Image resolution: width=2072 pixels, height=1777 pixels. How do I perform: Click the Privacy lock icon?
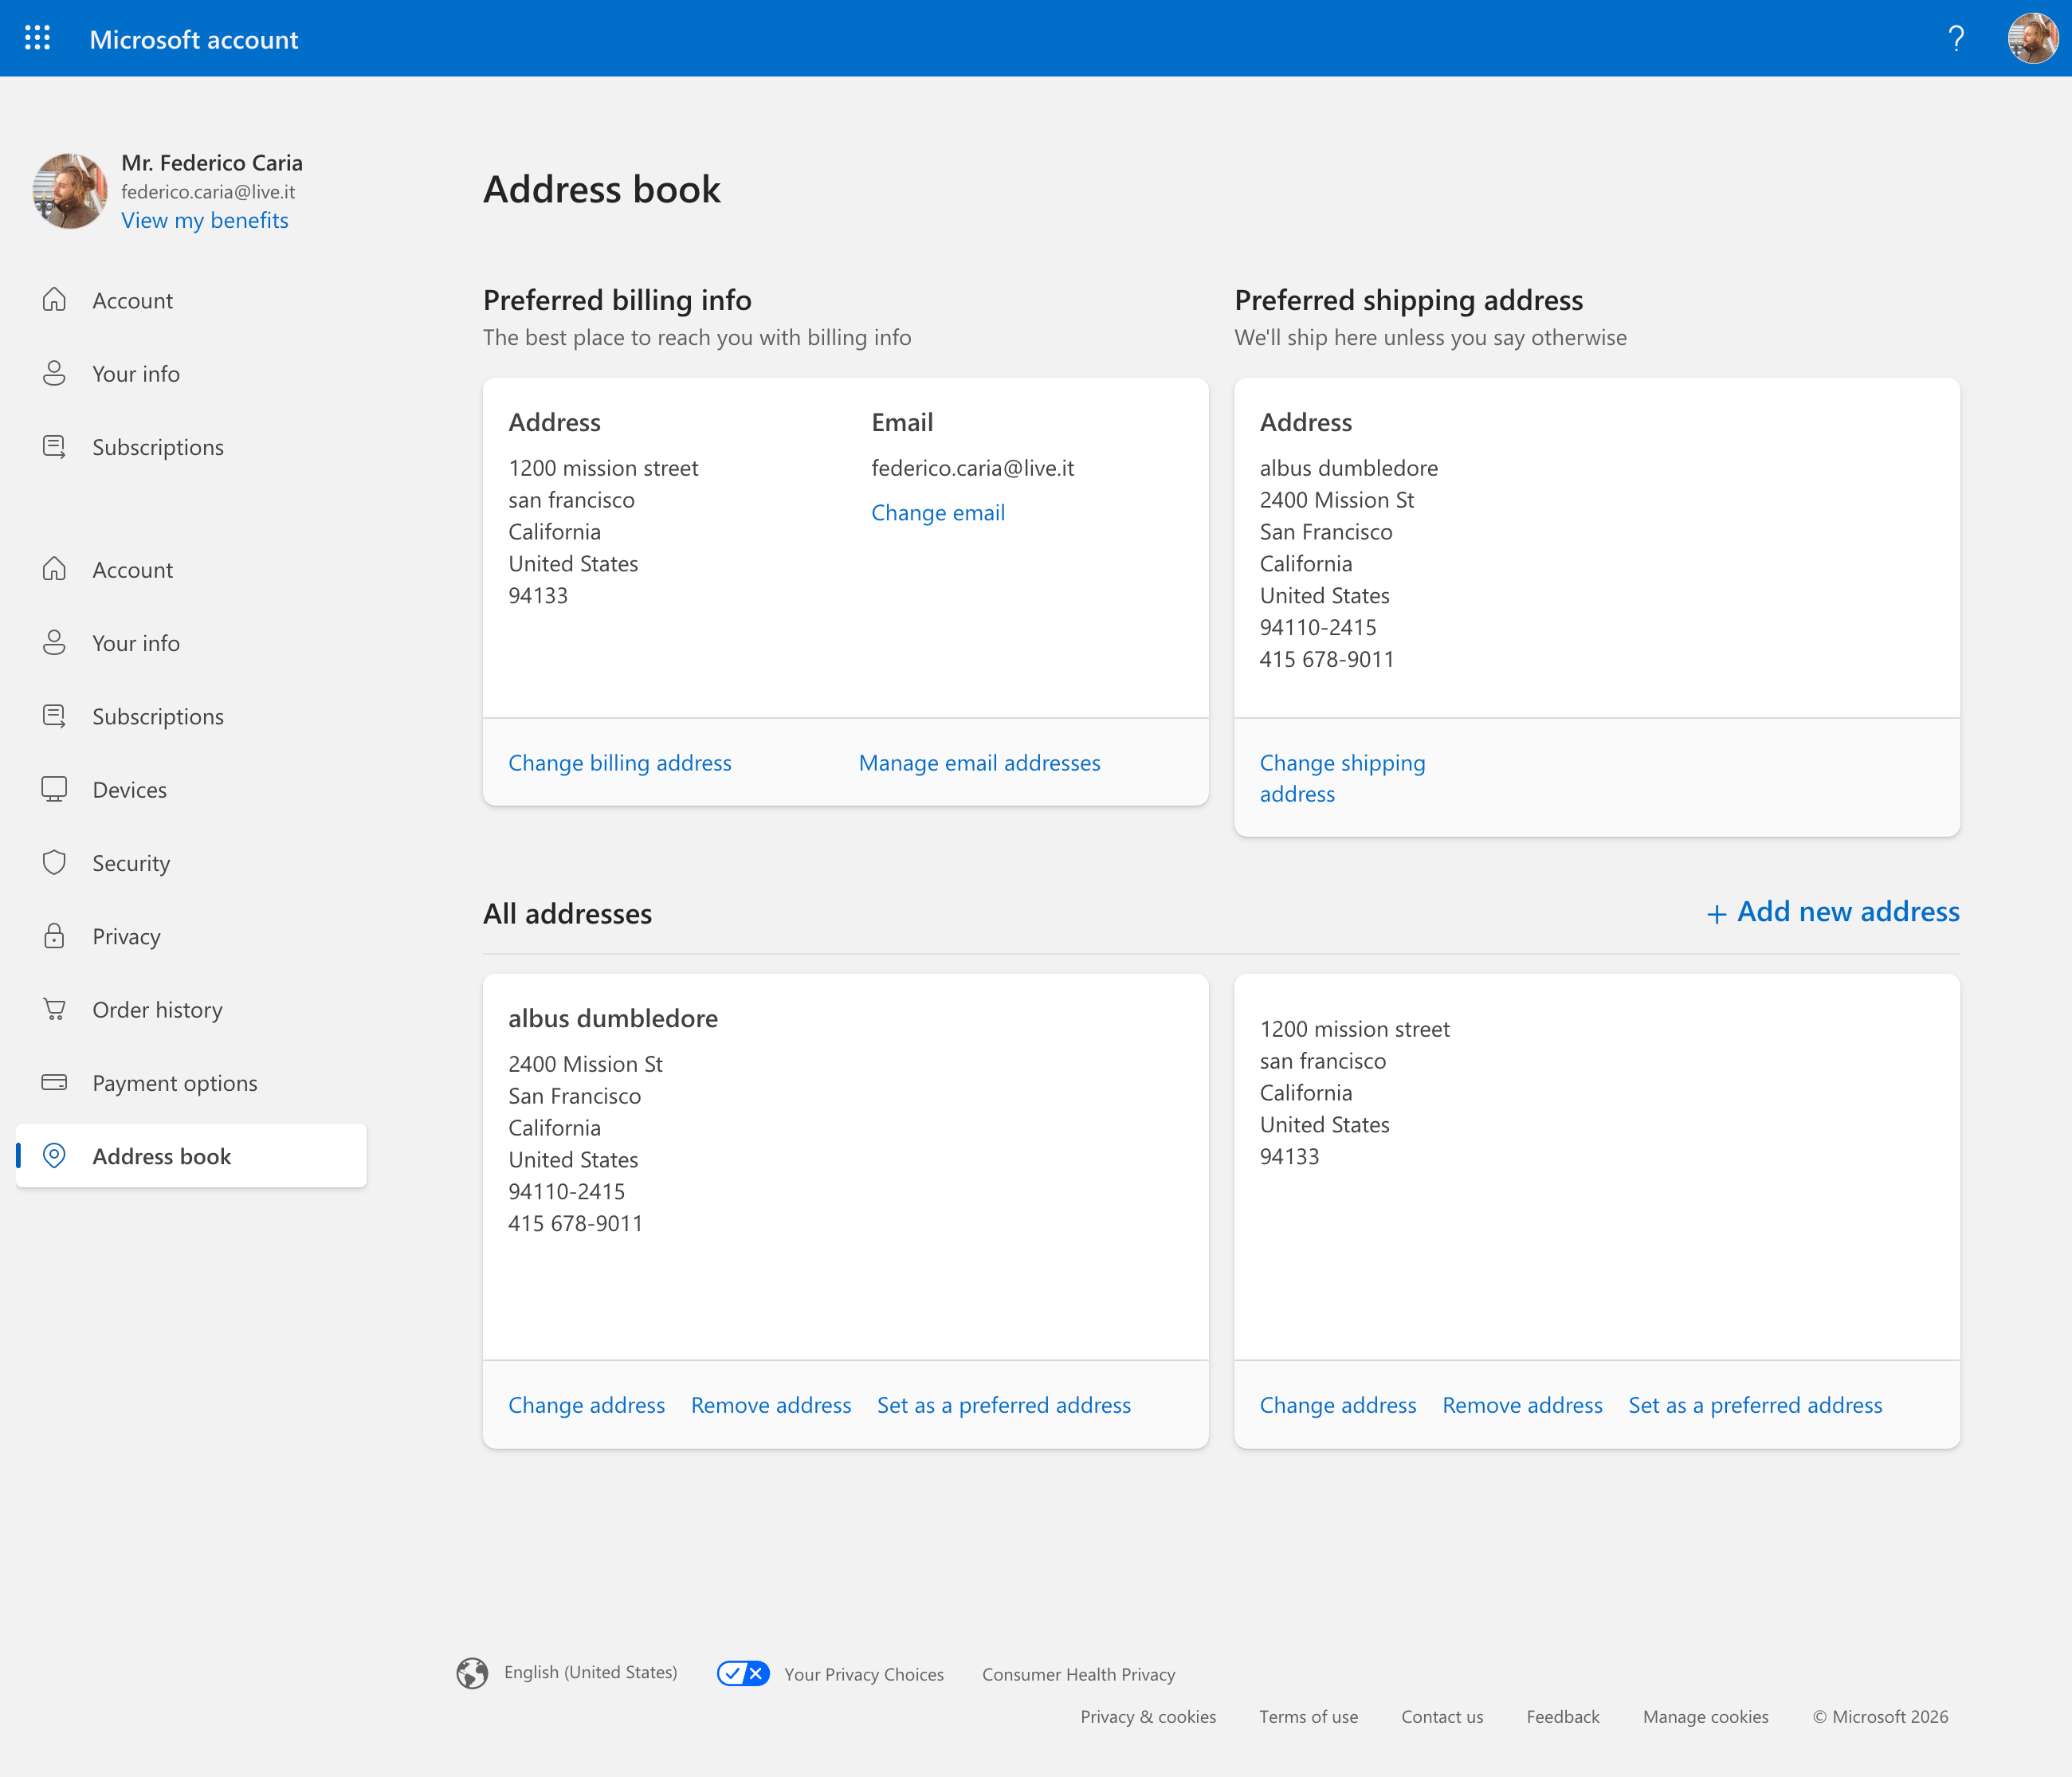(54, 936)
